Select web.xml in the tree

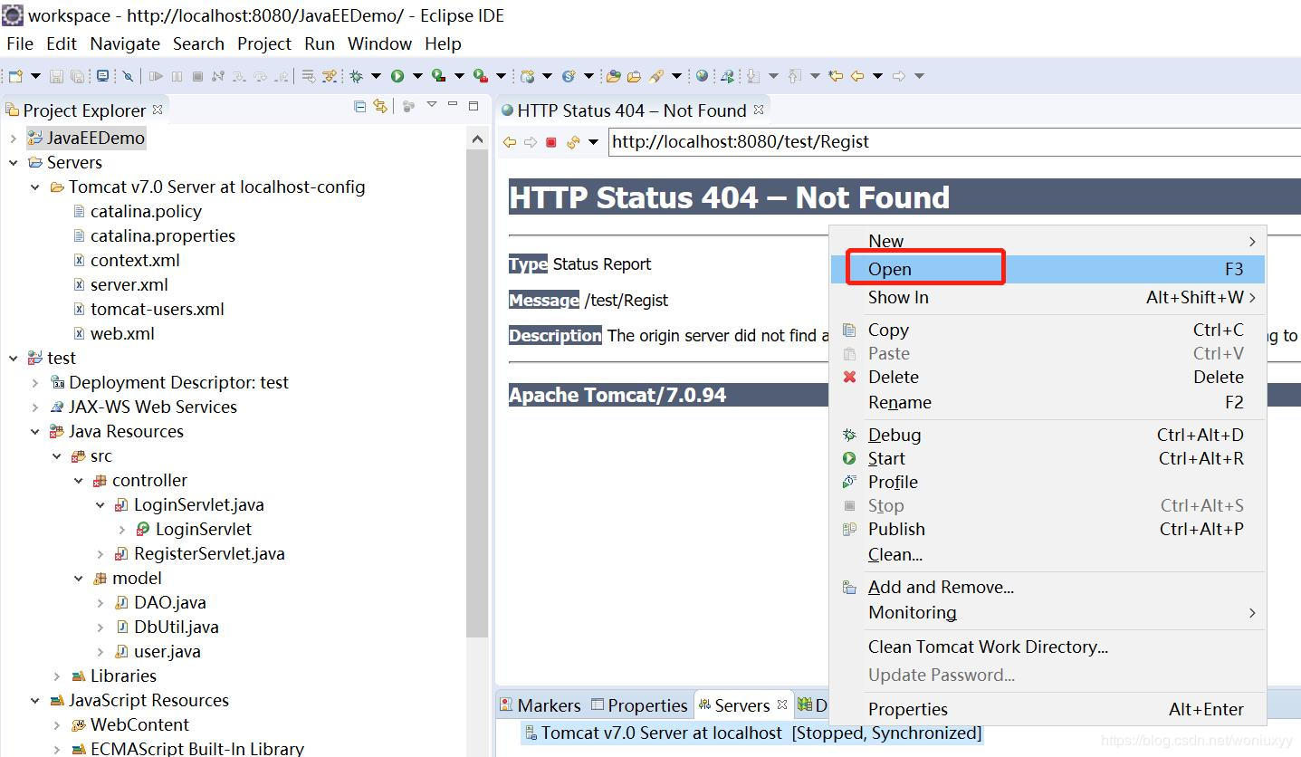tap(122, 334)
